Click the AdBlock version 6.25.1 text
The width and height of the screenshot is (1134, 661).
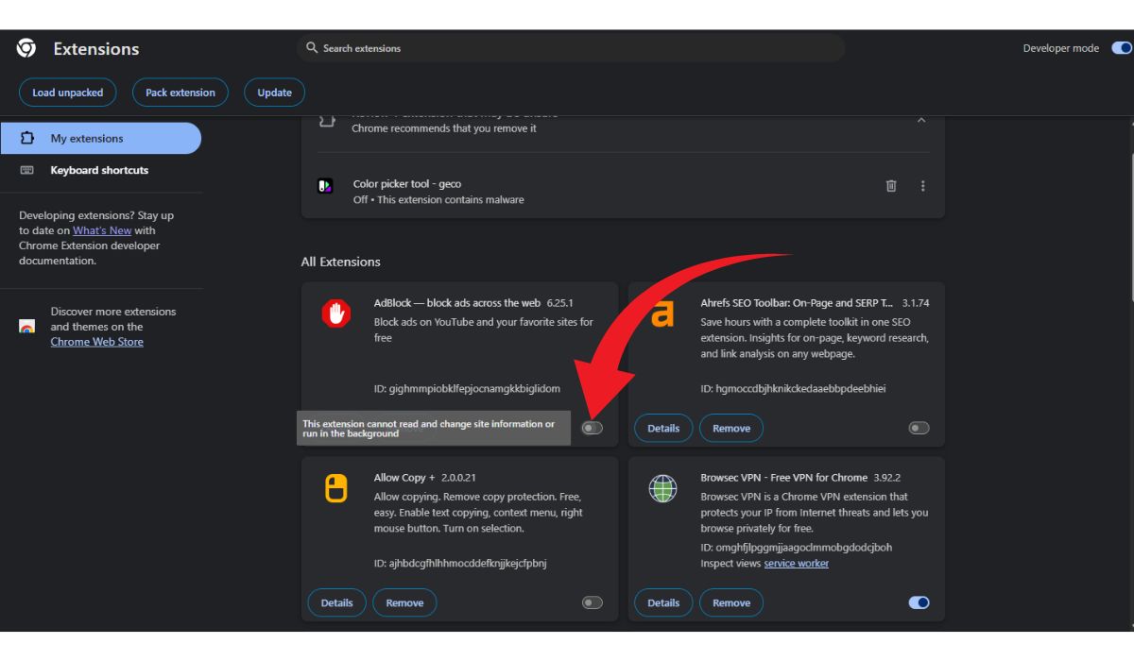tap(560, 303)
